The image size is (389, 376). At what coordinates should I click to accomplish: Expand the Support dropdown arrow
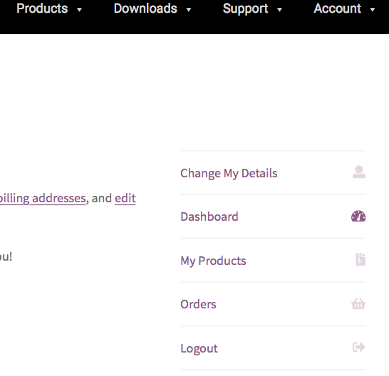click(279, 10)
